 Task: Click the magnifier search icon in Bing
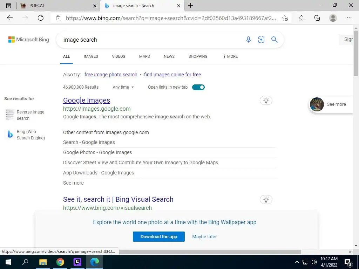(274, 40)
